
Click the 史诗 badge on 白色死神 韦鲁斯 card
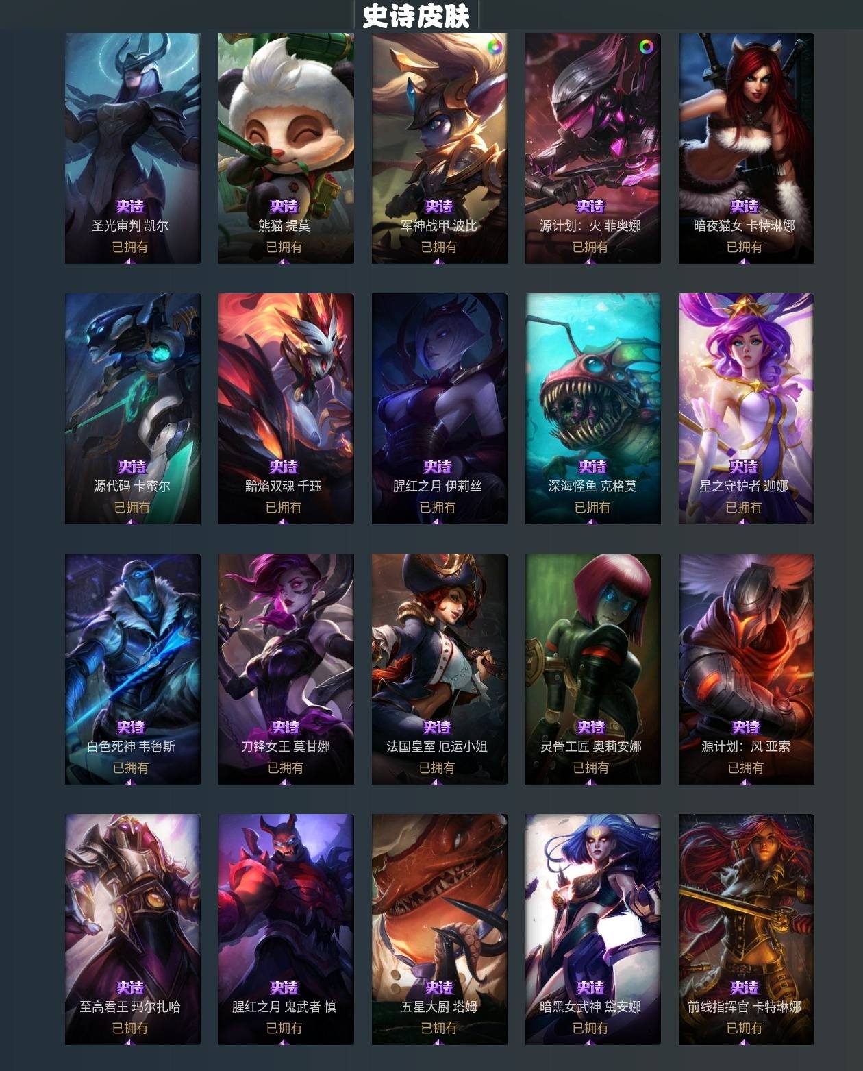131,727
